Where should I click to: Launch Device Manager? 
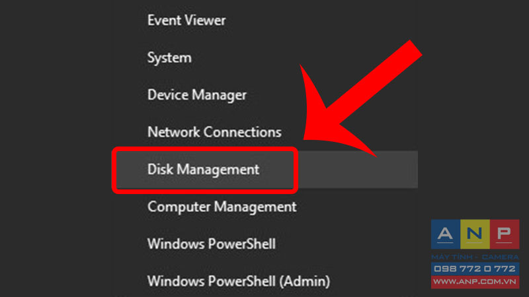click(x=197, y=95)
